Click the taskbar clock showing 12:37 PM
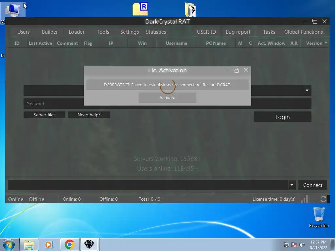 click(318, 244)
